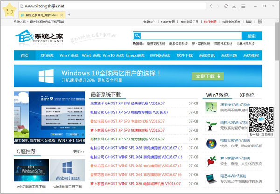Viewport: 280px width, 194px height.
Task: Reload the page with refresh icon
Action: pos(226,6)
